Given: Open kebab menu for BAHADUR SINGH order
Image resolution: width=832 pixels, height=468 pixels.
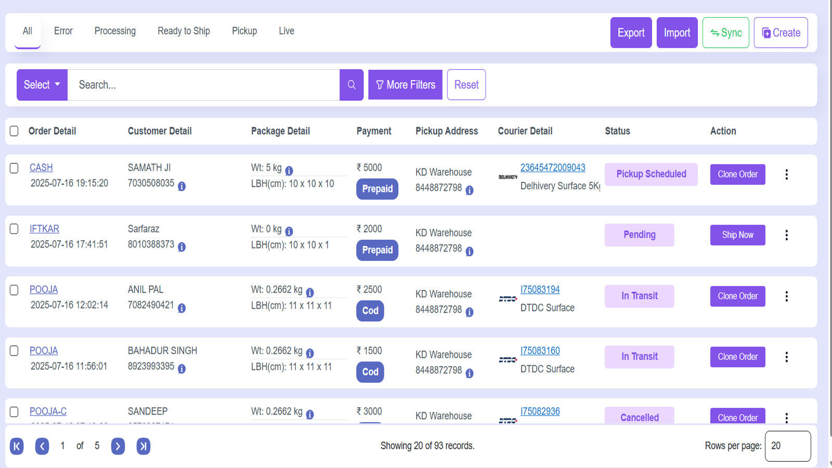Looking at the screenshot, I should point(786,357).
